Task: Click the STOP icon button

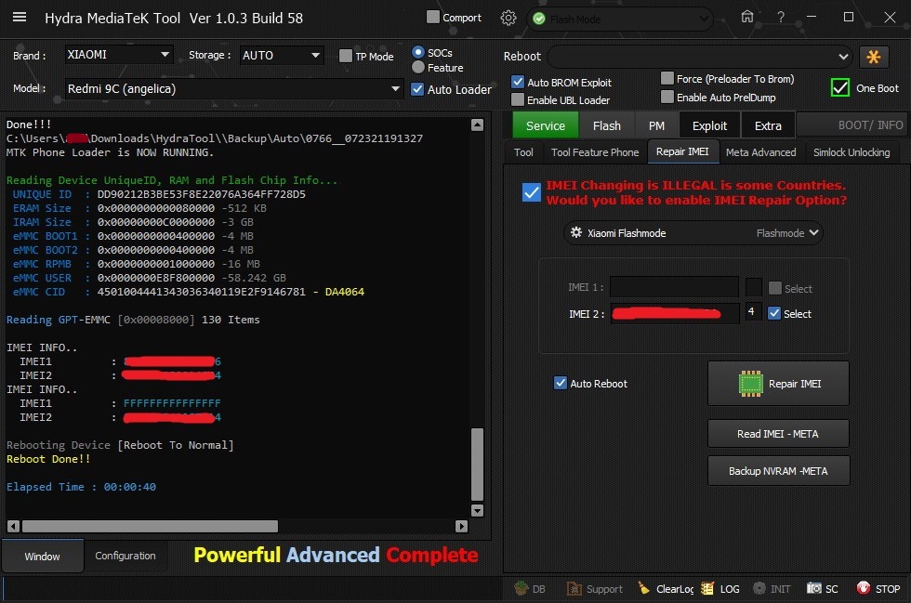Action: [x=864, y=588]
